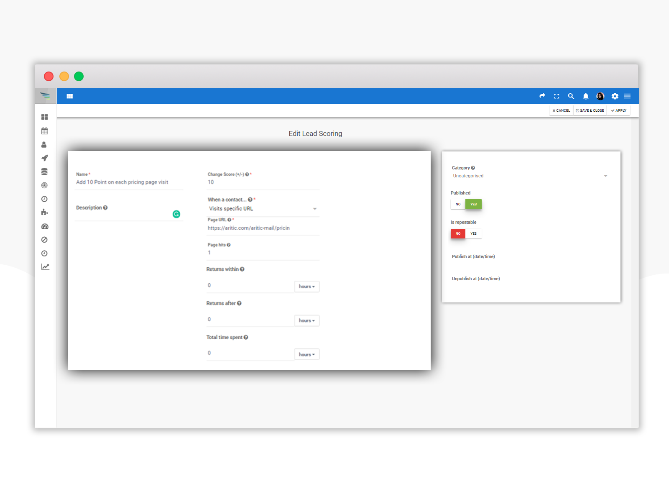
Task: Open settings gear icon in header
Action: click(615, 96)
